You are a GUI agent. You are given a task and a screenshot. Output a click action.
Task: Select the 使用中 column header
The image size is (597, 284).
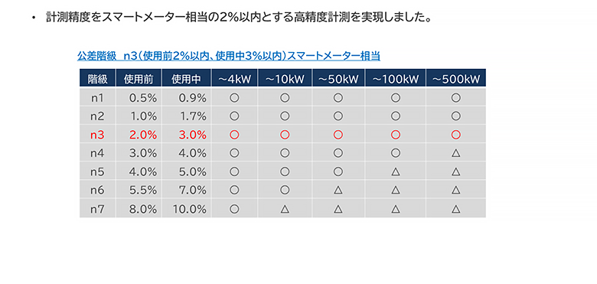click(x=186, y=79)
